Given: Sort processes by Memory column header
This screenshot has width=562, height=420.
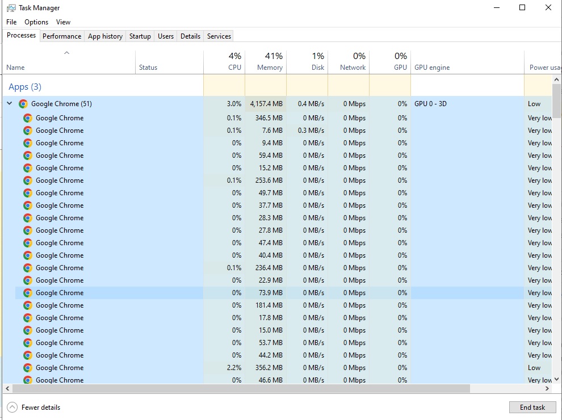Looking at the screenshot, I should (x=266, y=62).
